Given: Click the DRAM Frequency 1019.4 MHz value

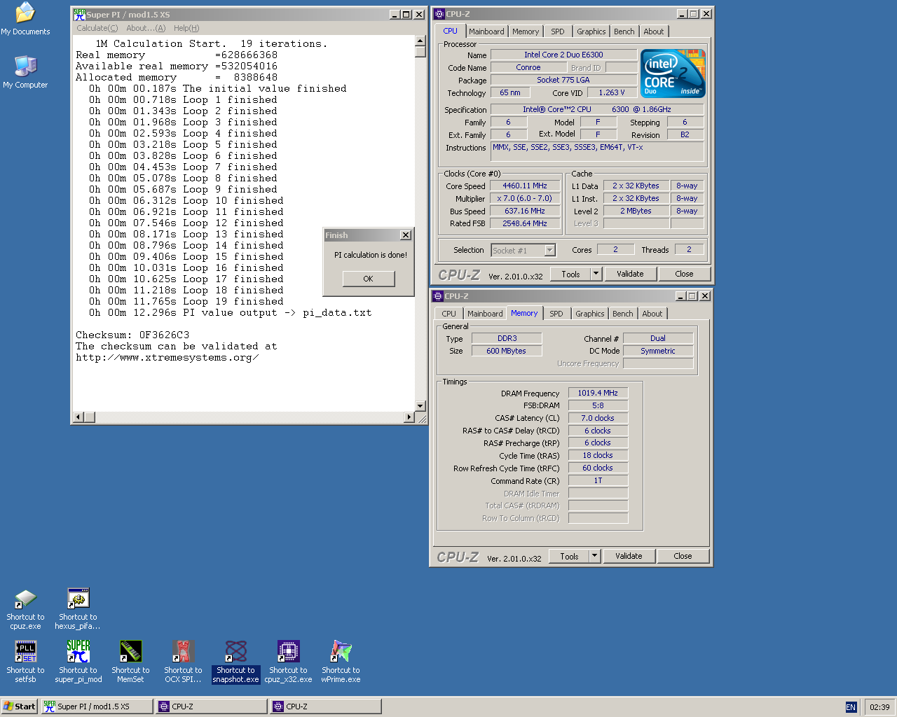Looking at the screenshot, I should coord(598,393).
